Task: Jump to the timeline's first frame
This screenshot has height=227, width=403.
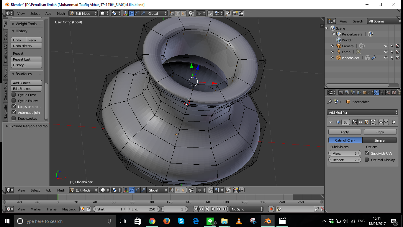Action: pos(195,209)
